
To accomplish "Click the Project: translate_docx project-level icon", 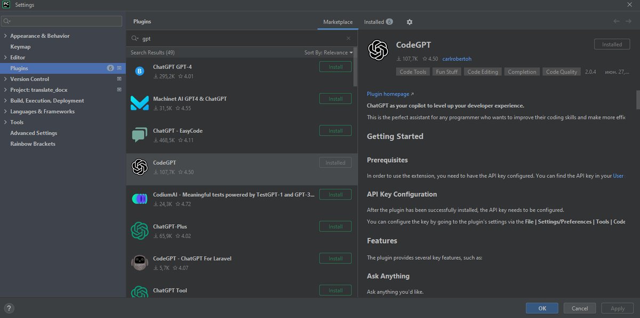I will 119,90.
